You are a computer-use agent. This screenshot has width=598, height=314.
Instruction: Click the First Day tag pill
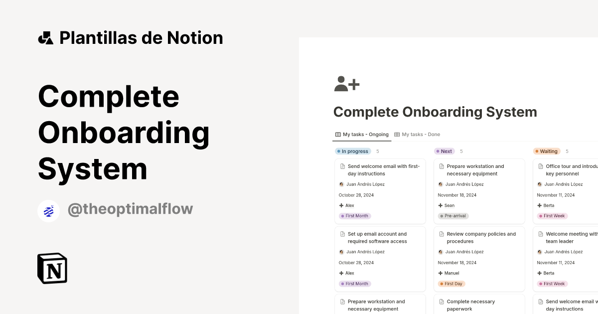[x=451, y=284]
